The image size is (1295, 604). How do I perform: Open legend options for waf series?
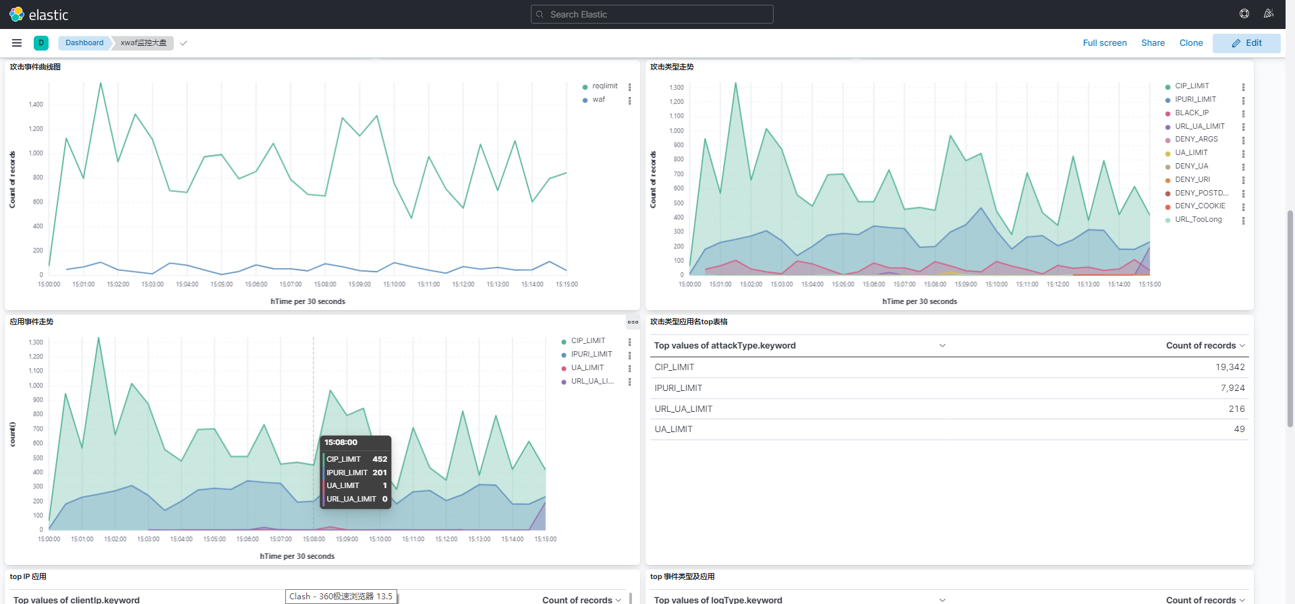[630, 100]
